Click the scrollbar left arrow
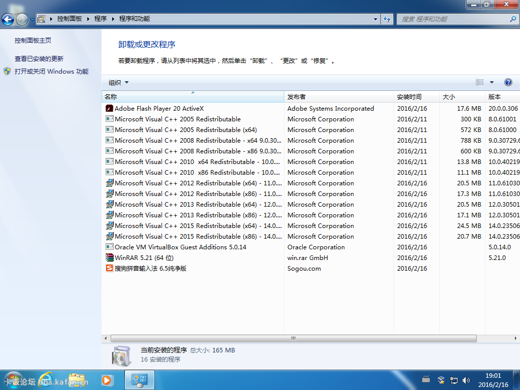Screen dimensions: 520x390 (x=106, y=338)
